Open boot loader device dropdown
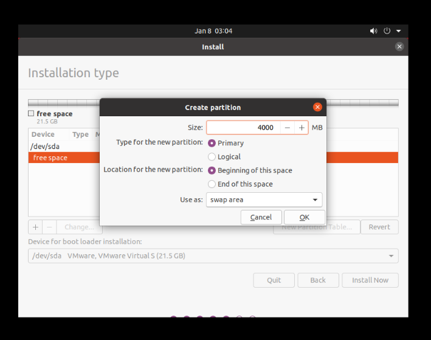Image resolution: width=431 pixels, height=340 pixels. click(x=213, y=256)
